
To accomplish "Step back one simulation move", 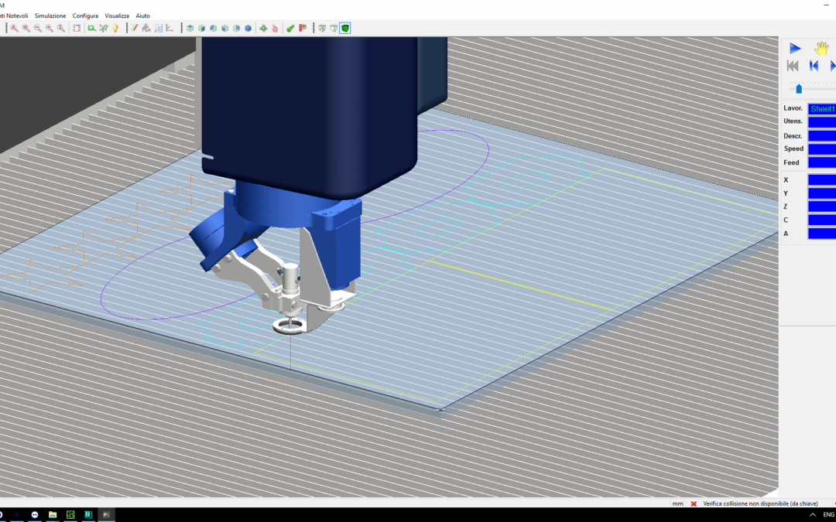I will (x=814, y=66).
